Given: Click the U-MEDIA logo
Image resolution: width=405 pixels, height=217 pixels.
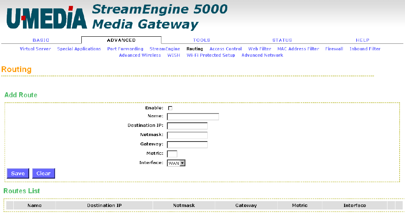Looking at the screenshot, I should coord(47,18).
